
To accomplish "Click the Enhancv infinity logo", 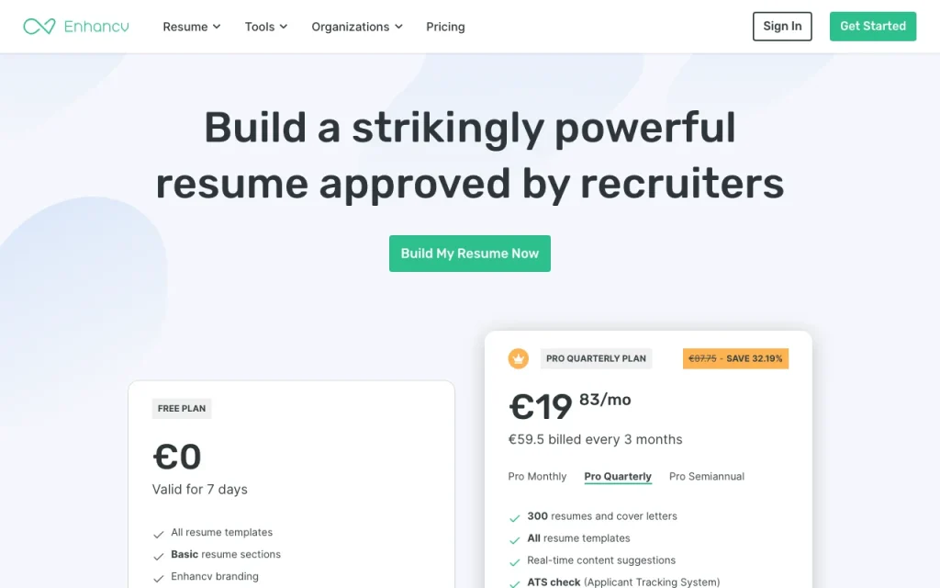I will 39,27.
